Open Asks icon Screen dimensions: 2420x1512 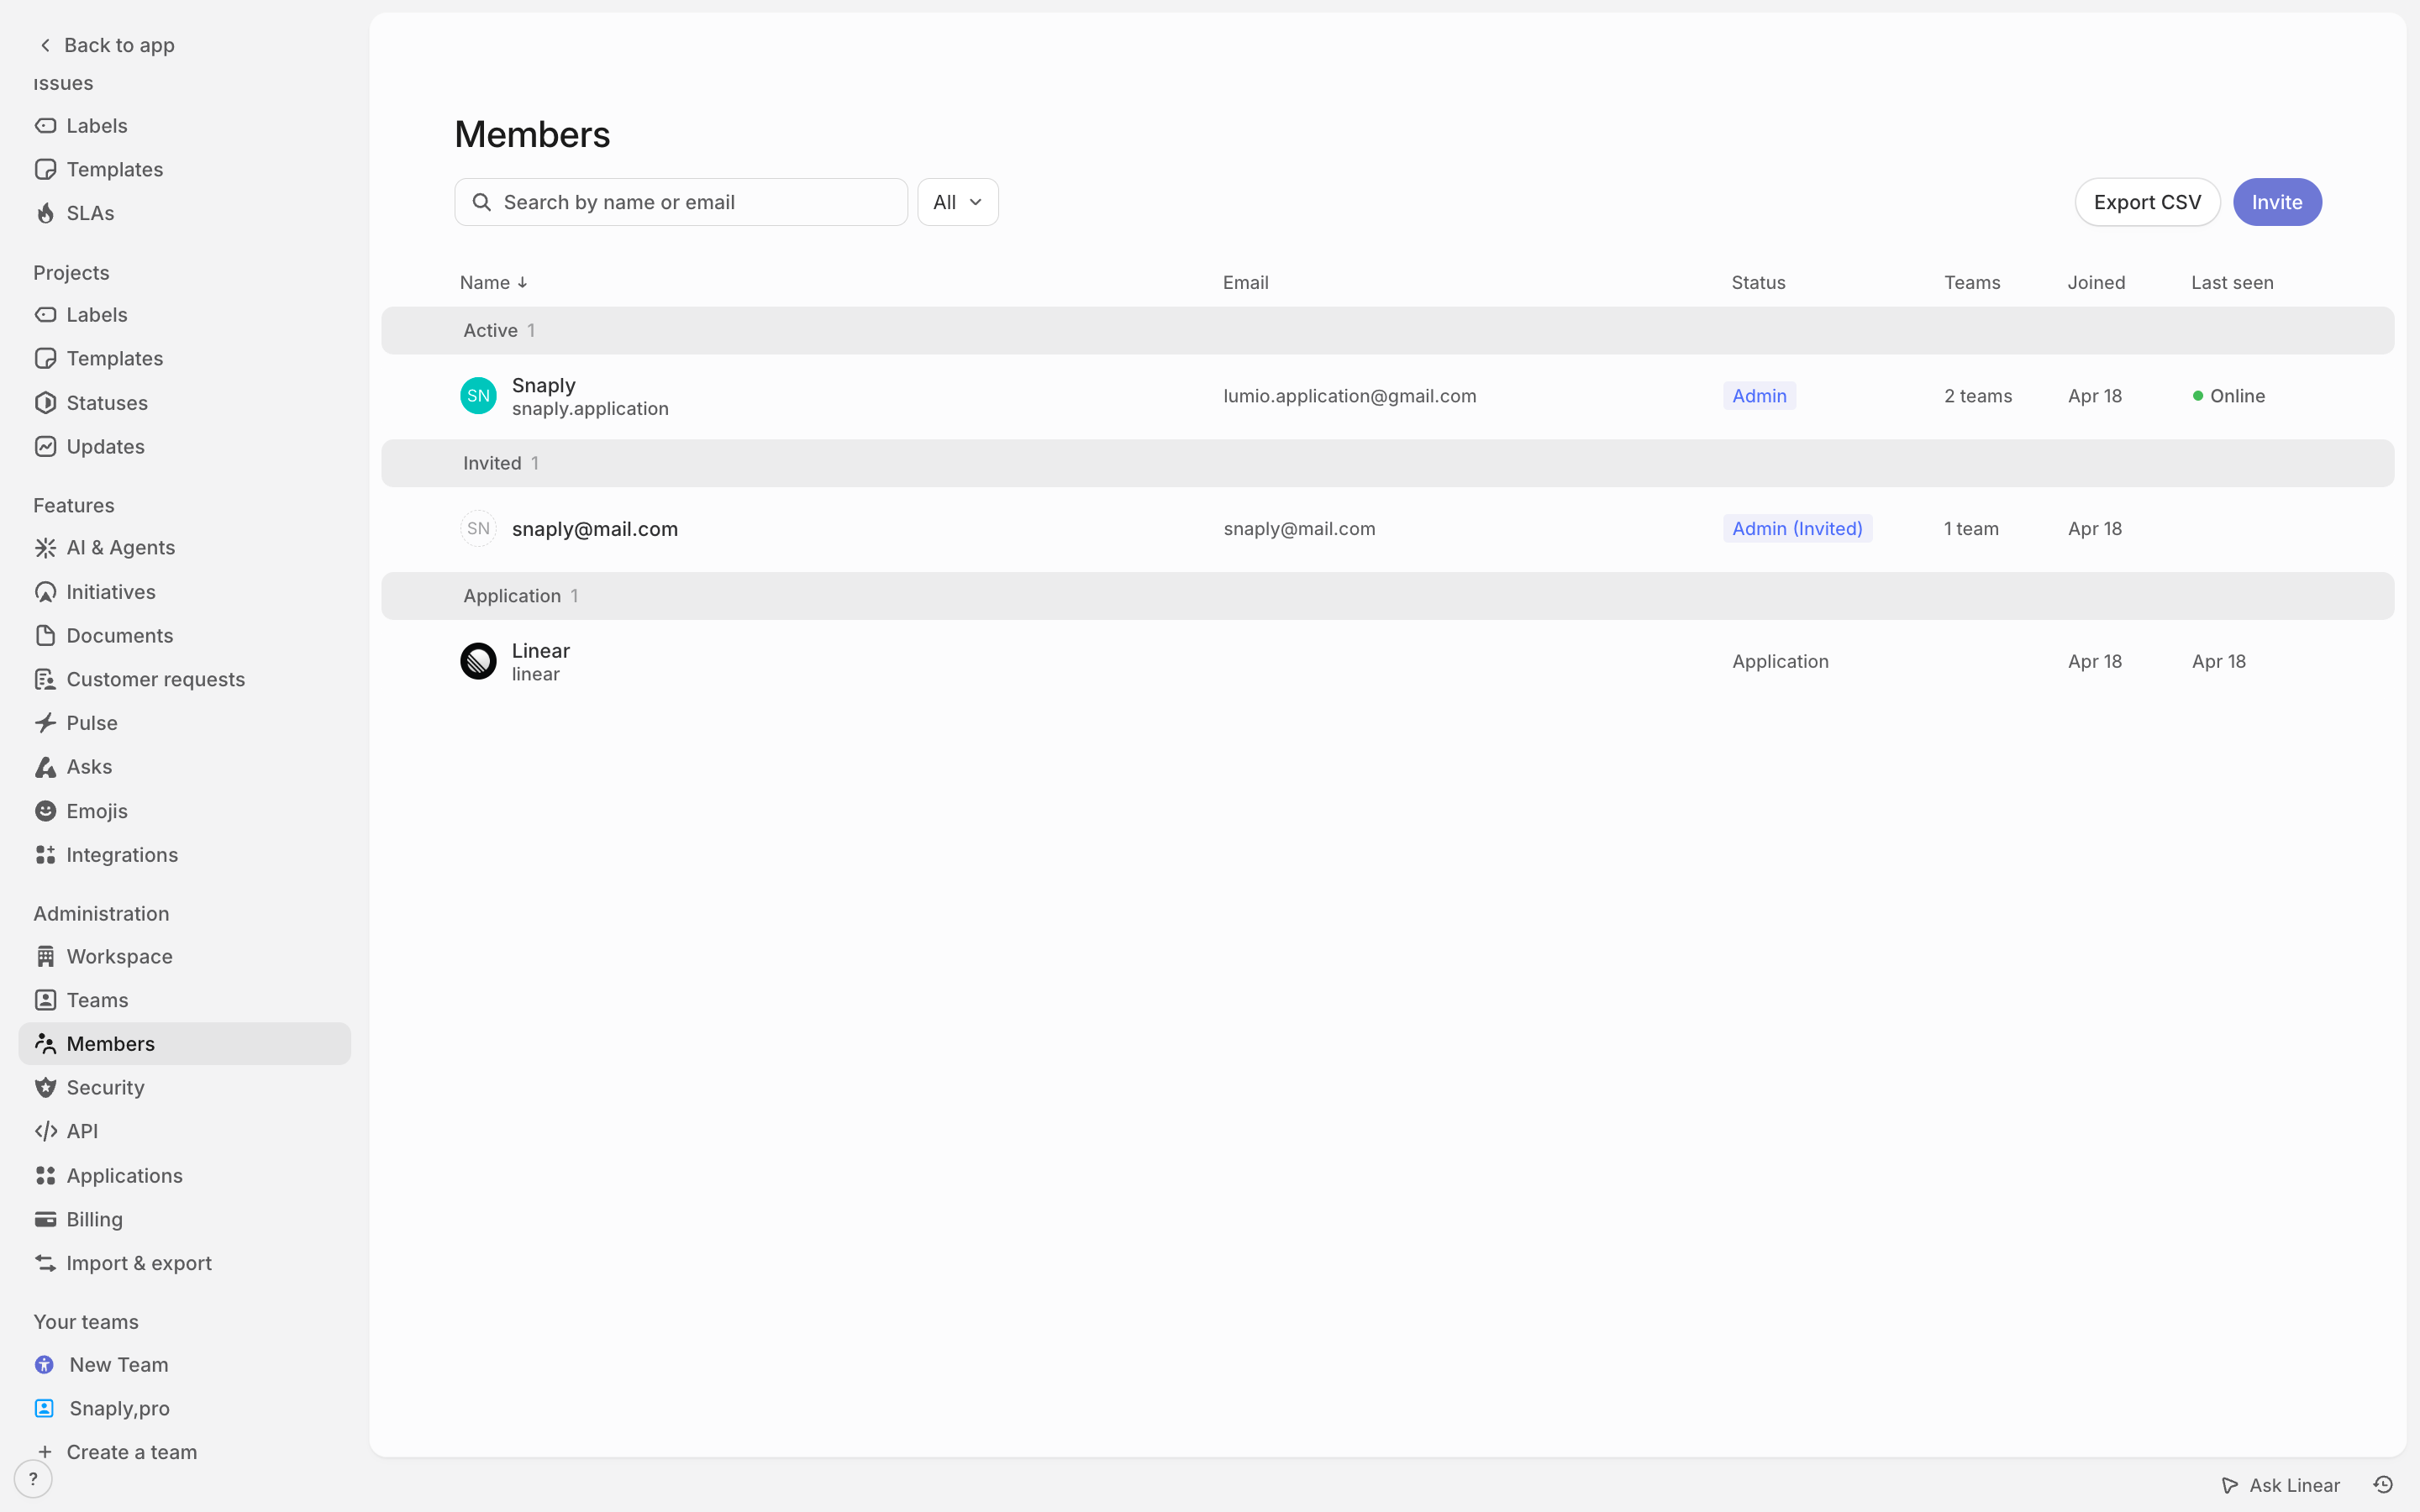(45, 767)
